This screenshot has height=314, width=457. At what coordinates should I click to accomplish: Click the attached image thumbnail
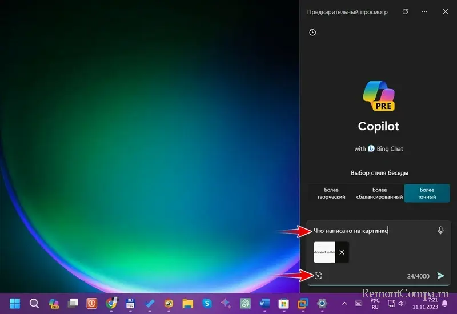(324, 252)
